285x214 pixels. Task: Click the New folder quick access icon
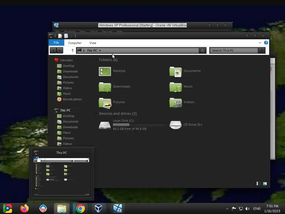click(x=66, y=36)
